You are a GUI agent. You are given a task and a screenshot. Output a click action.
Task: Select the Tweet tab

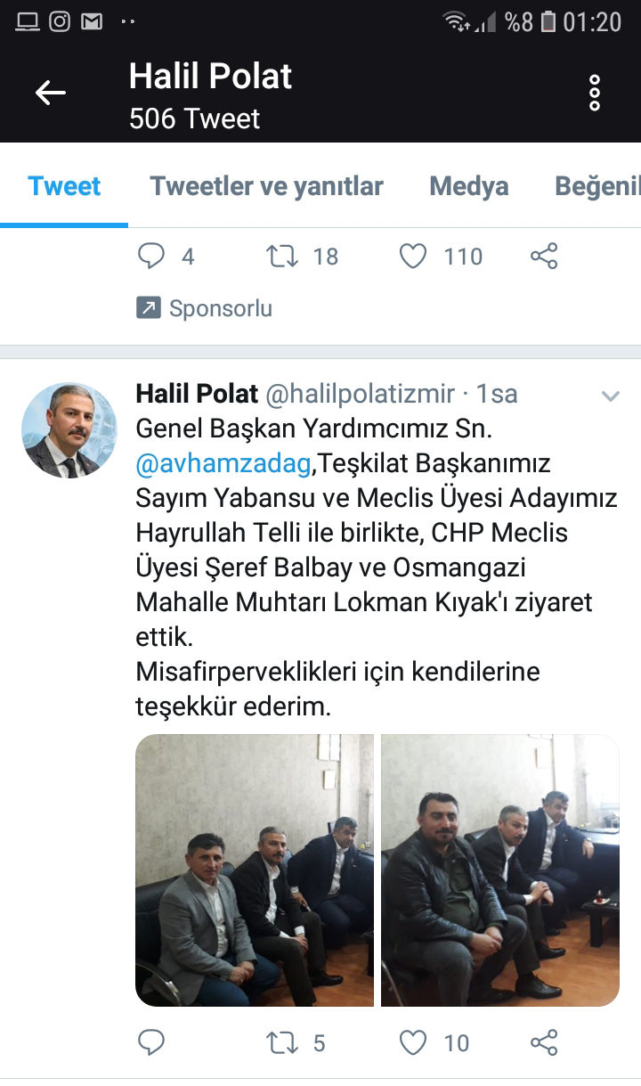[64, 186]
